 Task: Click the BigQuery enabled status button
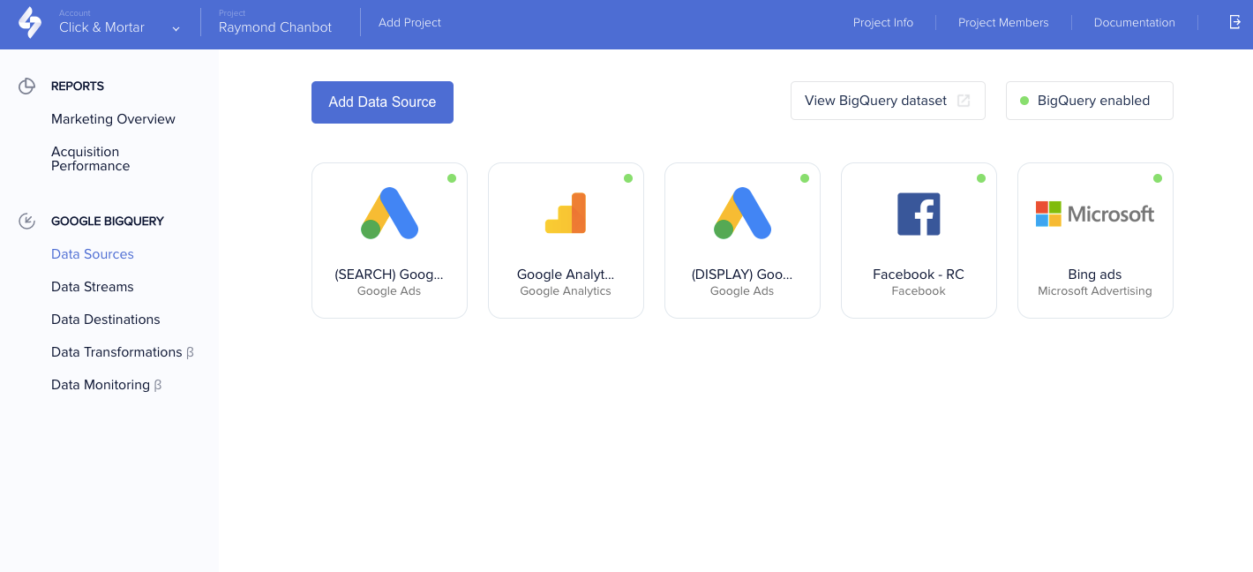pos(1090,101)
